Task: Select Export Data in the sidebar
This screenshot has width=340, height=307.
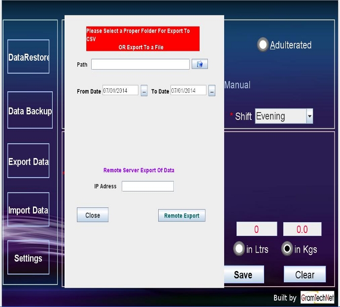Action: tap(29, 161)
